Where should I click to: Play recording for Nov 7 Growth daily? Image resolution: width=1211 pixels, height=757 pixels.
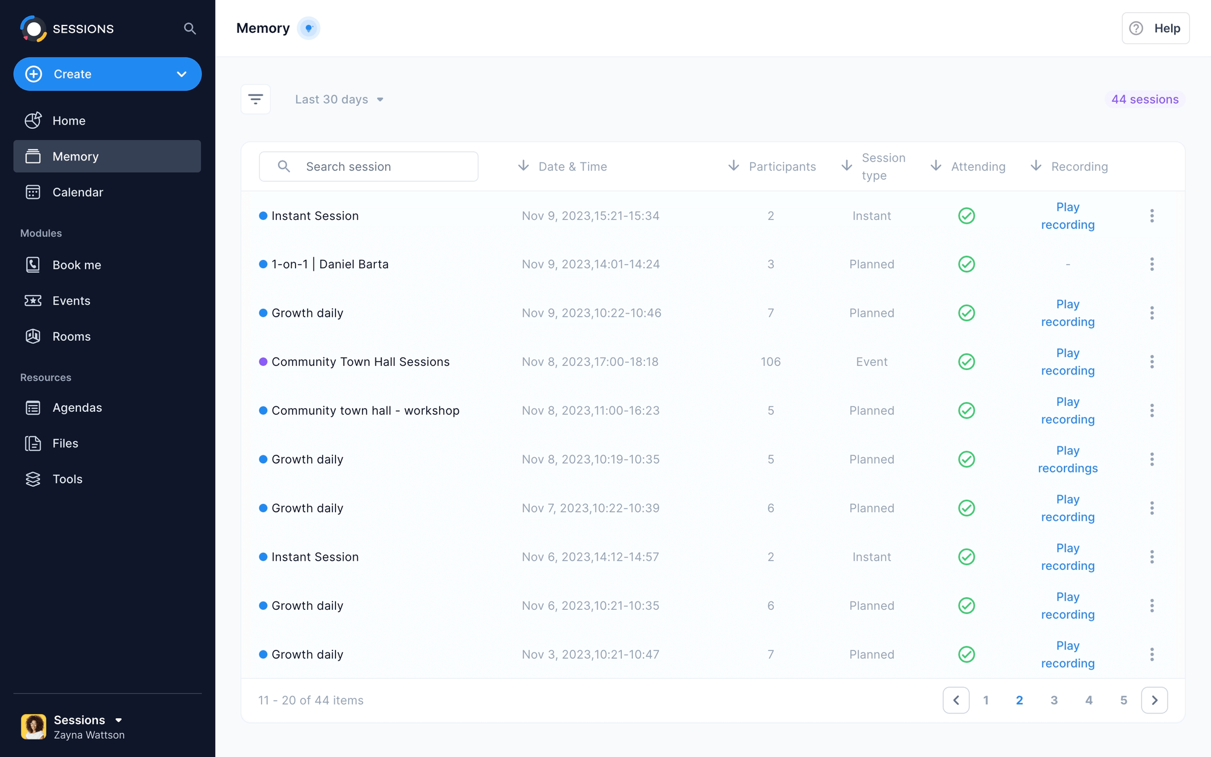1067,508
